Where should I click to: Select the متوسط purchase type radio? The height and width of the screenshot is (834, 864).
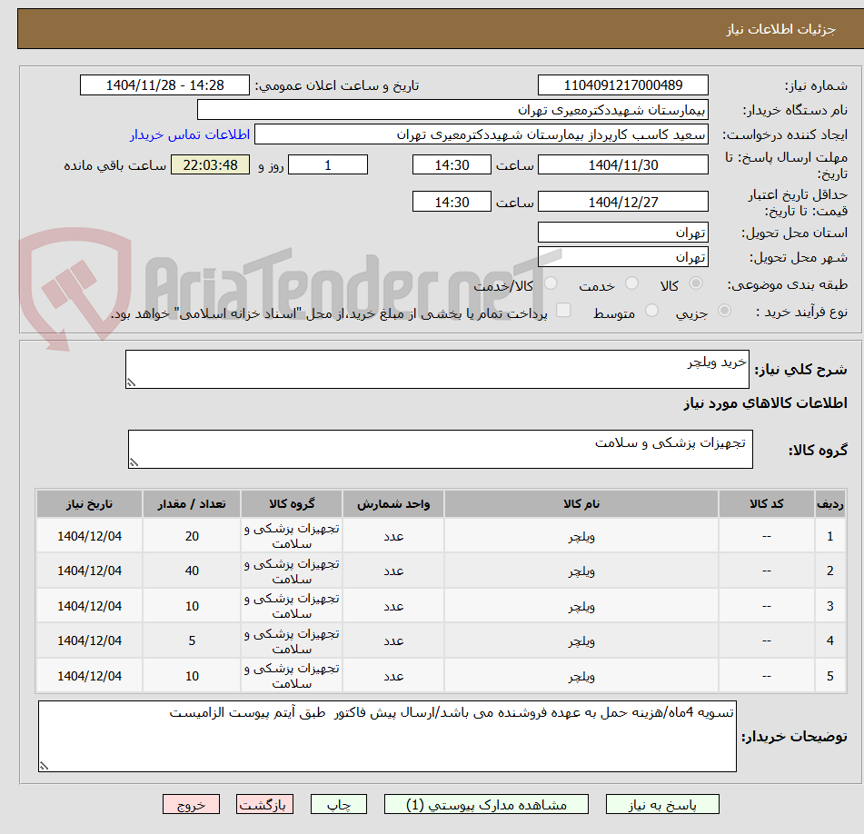click(x=651, y=311)
